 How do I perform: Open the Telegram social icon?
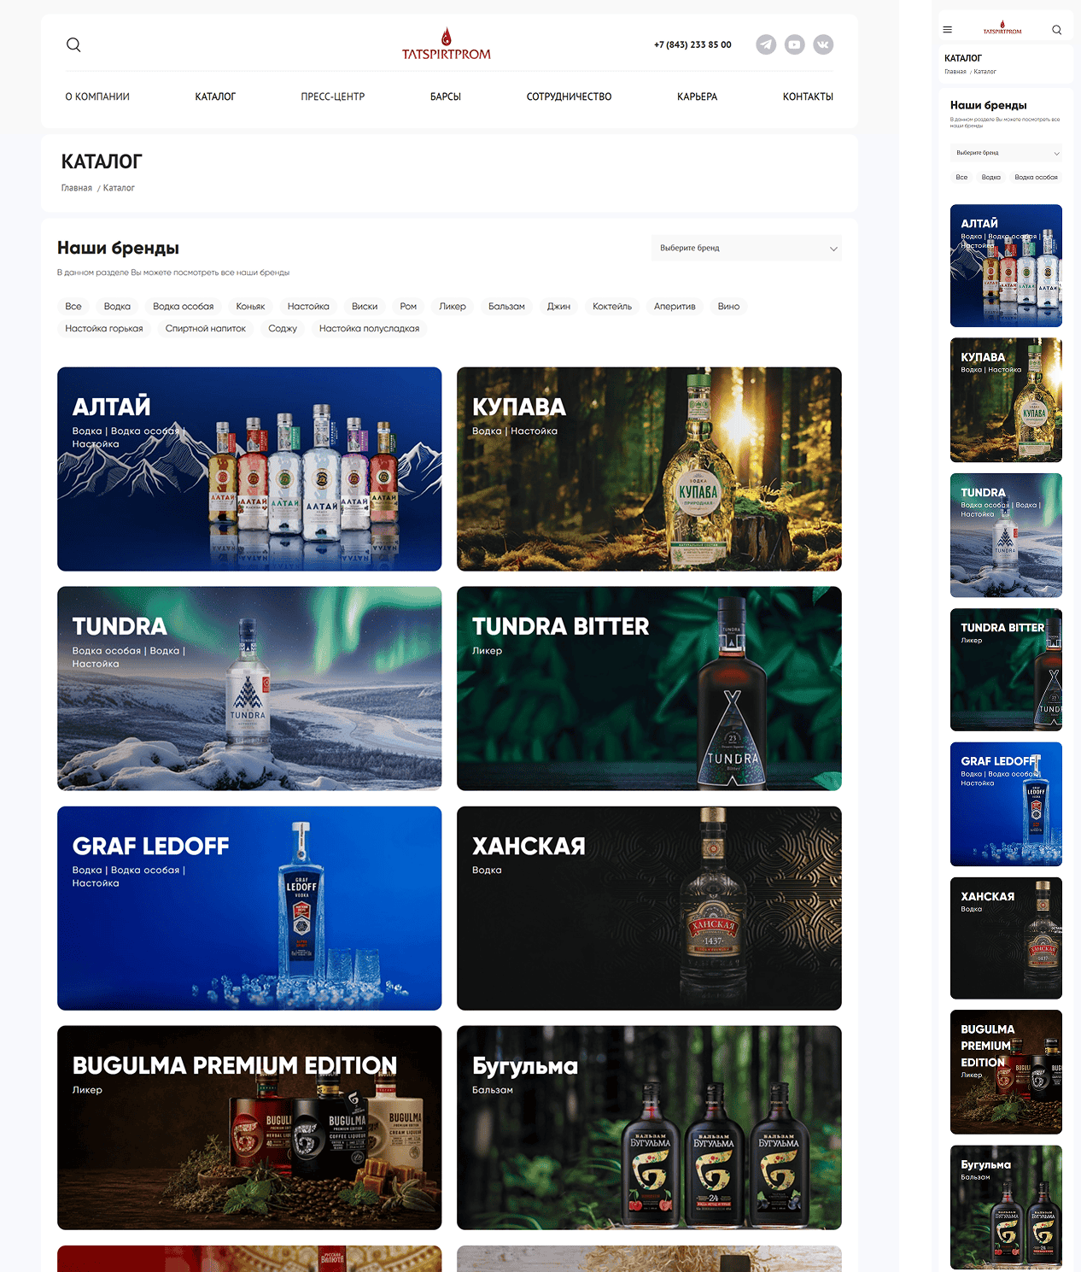click(x=766, y=44)
